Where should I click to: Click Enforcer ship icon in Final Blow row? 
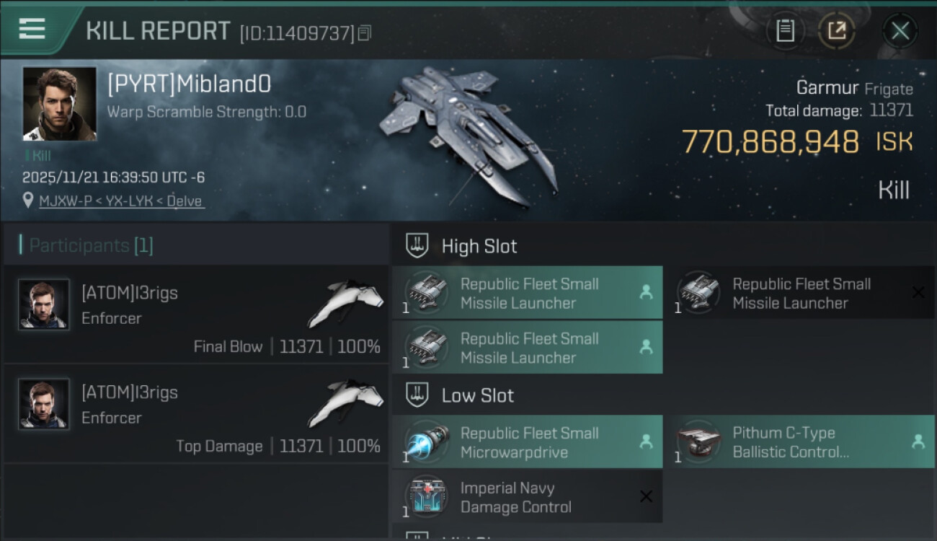click(346, 302)
